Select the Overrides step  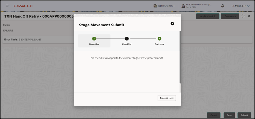(x=94, y=41)
